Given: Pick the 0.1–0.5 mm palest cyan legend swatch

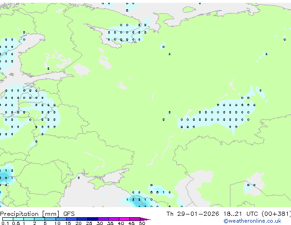Looking at the screenshot, I should 8,219.
